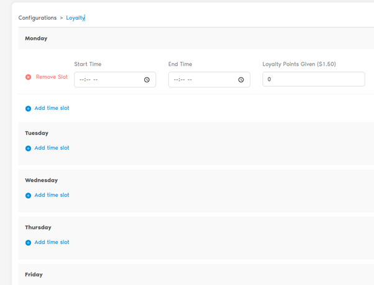The image size is (374, 285).
Task: Go to Configurations in the breadcrumb
Action: point(38,18)
